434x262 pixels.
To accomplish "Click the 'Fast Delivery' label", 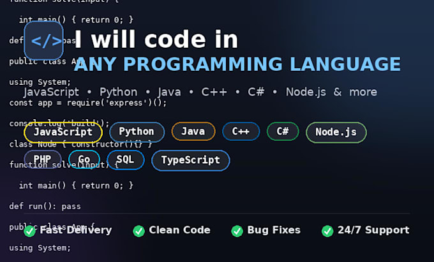I will click(x=75, y=230).
